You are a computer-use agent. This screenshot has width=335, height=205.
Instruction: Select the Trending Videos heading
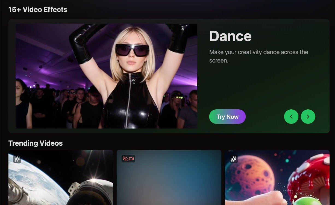tap(36, 143)
